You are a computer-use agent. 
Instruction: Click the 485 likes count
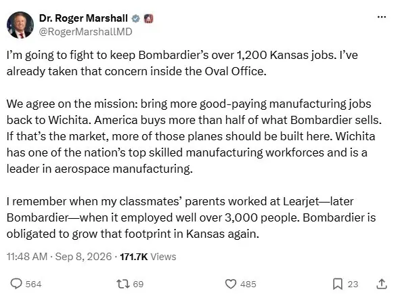[x=248, y=284]
